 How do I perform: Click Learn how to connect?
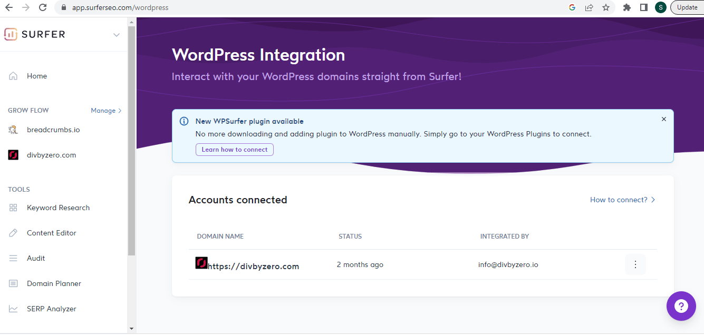[235, 150]
